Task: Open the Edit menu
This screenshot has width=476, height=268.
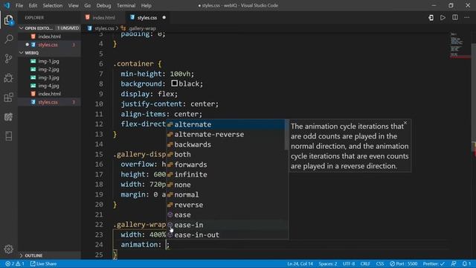Action: 33,5
